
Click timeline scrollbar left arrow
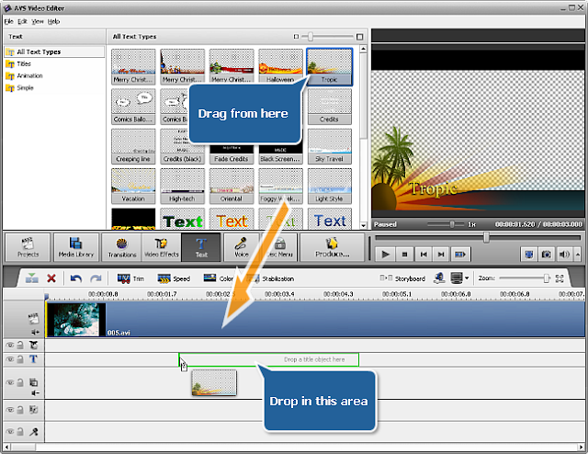coord(6,448)
